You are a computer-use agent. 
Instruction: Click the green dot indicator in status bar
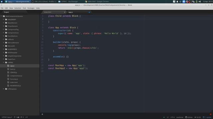pos(164,117)
